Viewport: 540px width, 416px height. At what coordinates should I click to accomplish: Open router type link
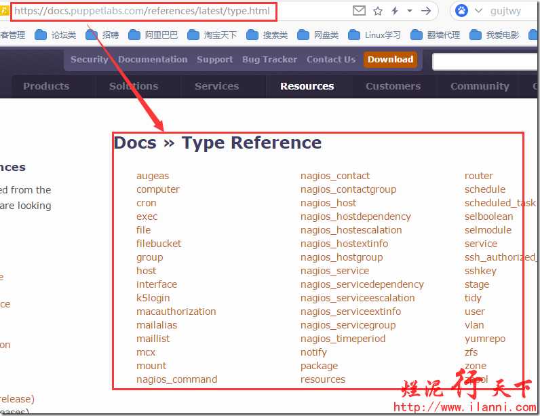(478, 176)
